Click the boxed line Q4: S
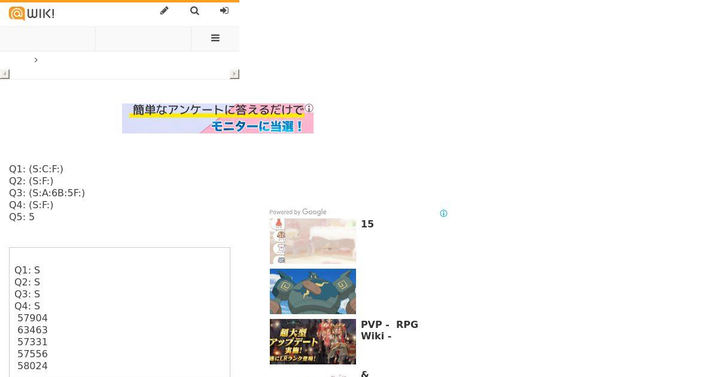This screenshot has width=718, height=377. click(x=28, y=306)
